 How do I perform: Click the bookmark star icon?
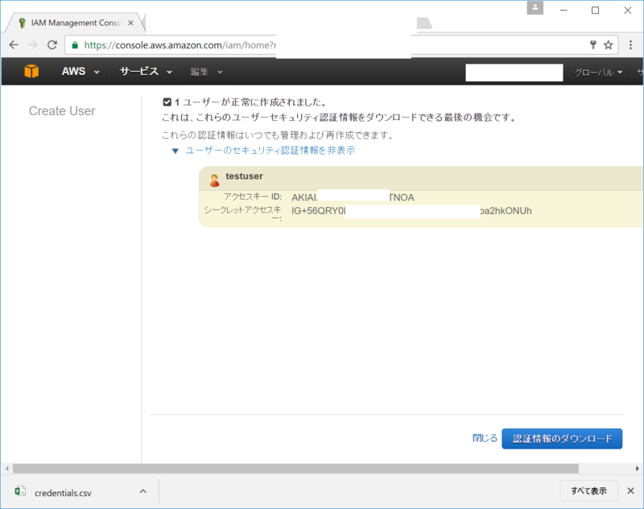(x=608, y=46)
